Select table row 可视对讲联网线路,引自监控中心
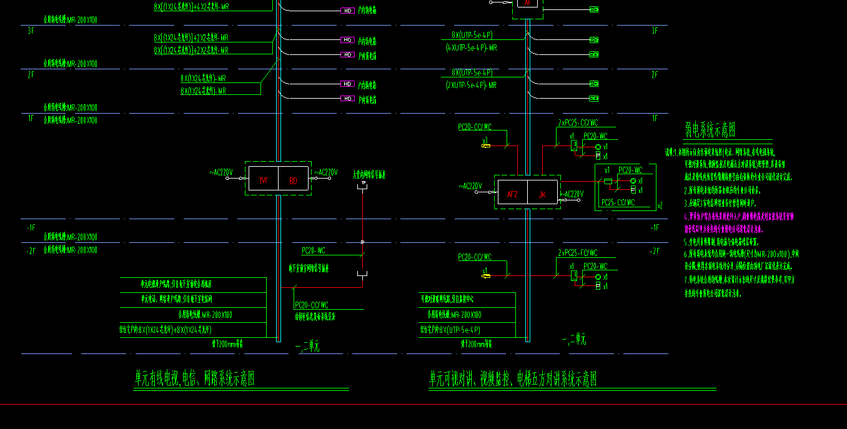This screenshot has height=429, width=847. (467, 299)
